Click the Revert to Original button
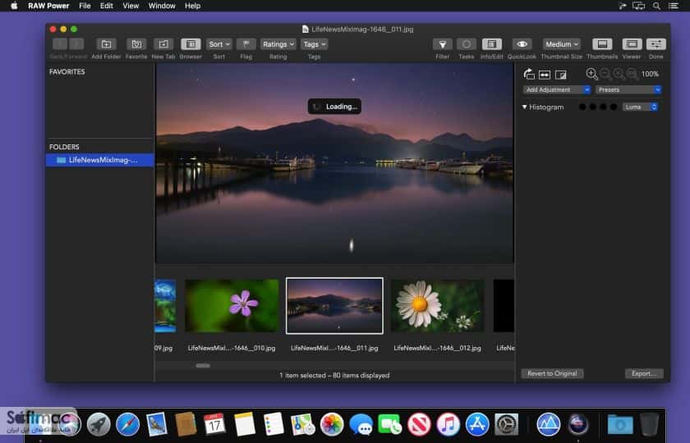 tap(552, 373)
